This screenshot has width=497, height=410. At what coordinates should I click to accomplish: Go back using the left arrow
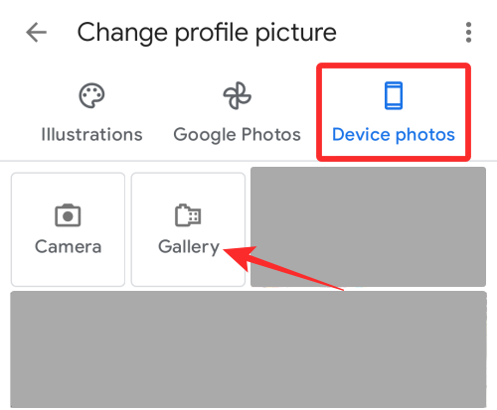coord(36,32)
